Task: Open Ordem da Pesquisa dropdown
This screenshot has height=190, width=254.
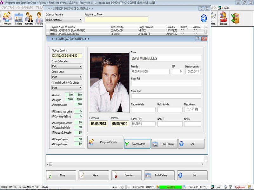Action: point(64,20)
